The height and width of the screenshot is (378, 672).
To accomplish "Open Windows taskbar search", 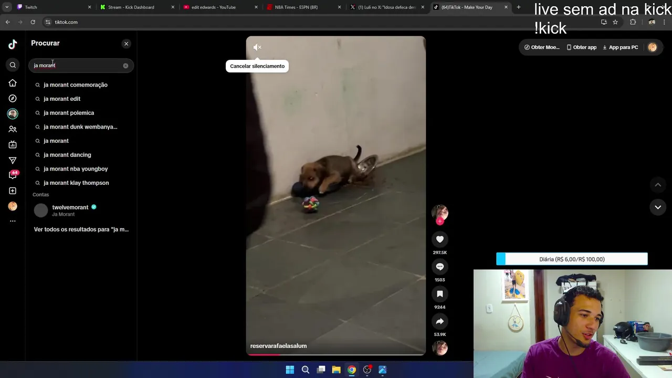I will click(x=306, y=370).
